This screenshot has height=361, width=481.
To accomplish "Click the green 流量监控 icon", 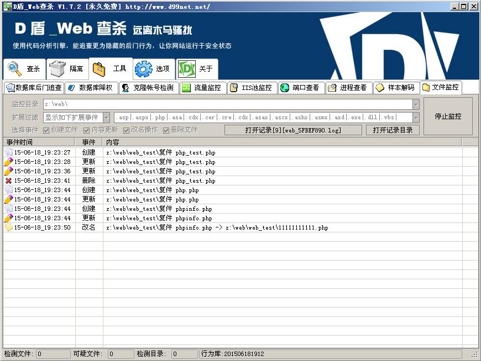I will (186, 88).
